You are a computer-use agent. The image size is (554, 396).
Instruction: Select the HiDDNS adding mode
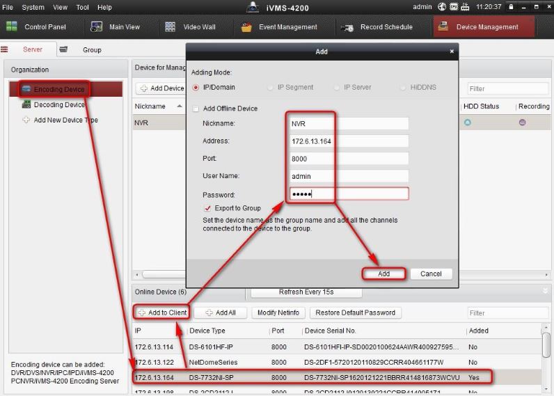(403, 87)
